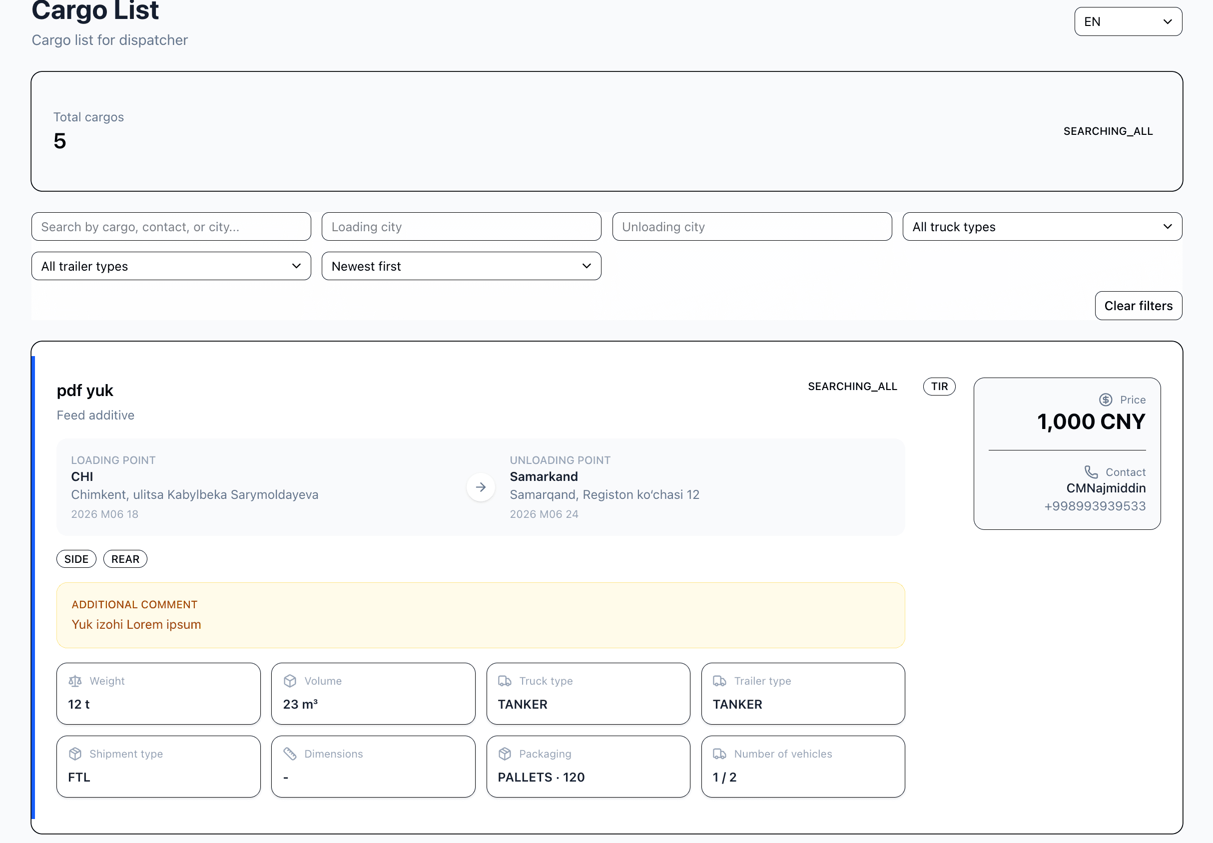Screen dimensions: 1213x843
Task: Click the Clear filters button
Action: pyautogui.click(x=1138, y=306)
